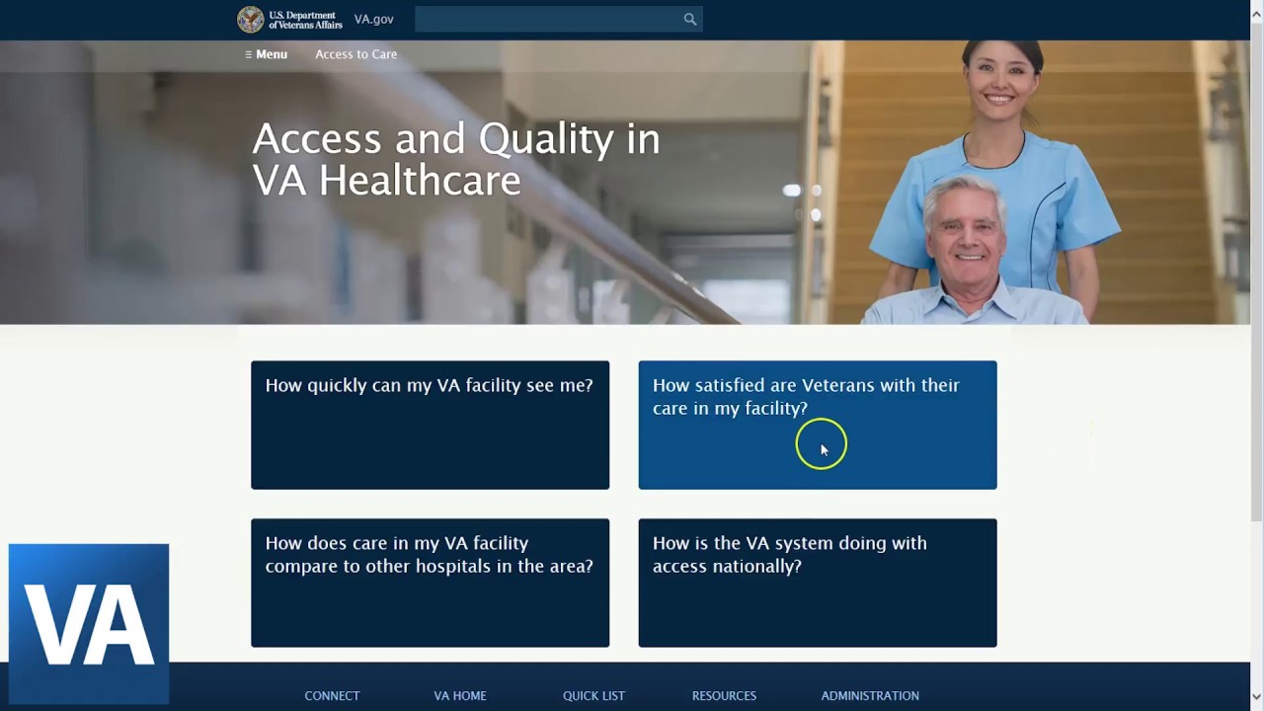This screenshot has width=1264, height=711.
Task: Open 'How quickly can my VA facility see me?'
Action: click(x=430, y=425)
